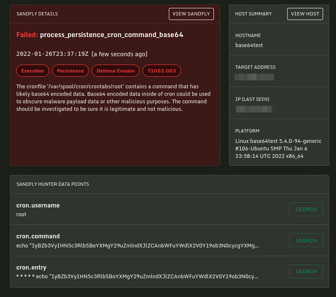Screen dimensions: 336x297
Task: Click the 2022-01-26T23:37:19Z timestamp
Action: coord(52,54)
